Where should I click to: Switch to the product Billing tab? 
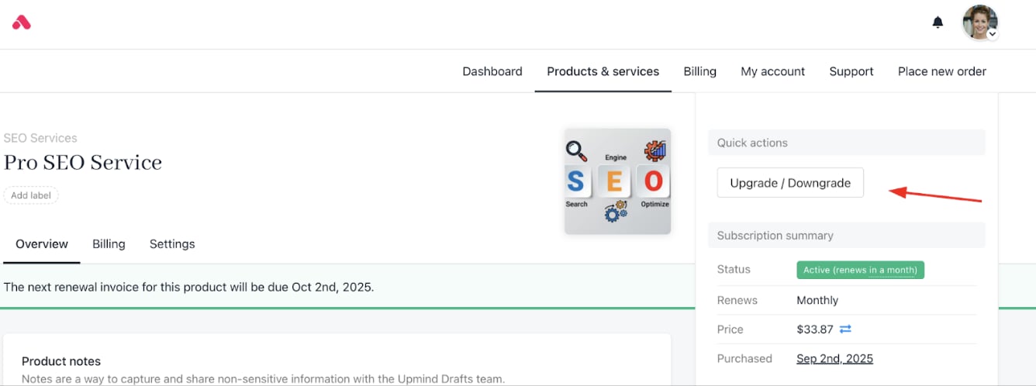[109, 244]
